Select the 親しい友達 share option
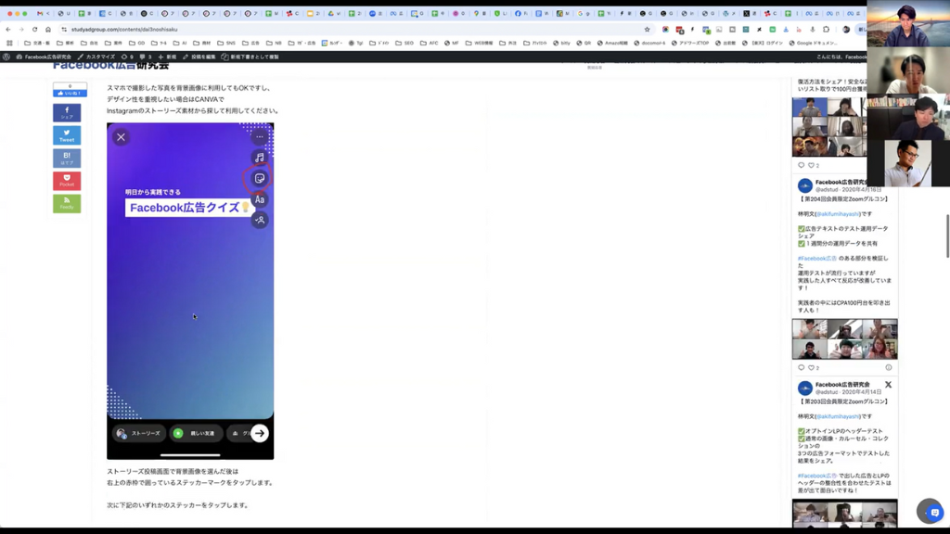Screen dimensions: 950x534 coord(196,434)
